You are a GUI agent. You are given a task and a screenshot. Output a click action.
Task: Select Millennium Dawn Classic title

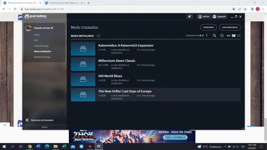tap(117, 61)
